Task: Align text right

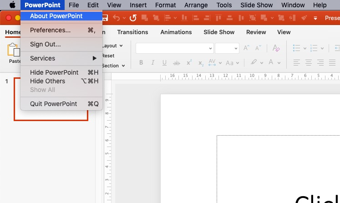Action: click(320, 62)
